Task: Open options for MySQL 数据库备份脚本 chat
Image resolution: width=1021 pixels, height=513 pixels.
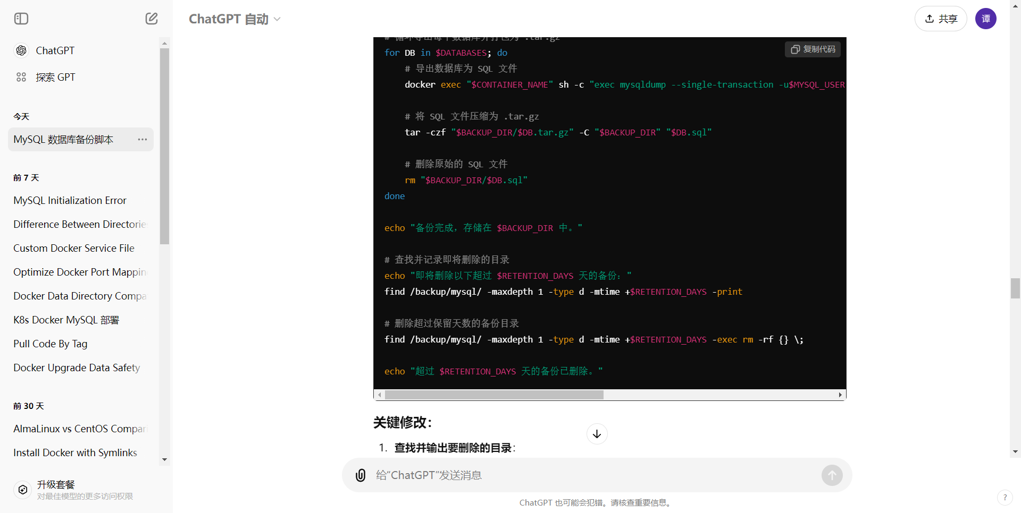Action: (143, 139)
